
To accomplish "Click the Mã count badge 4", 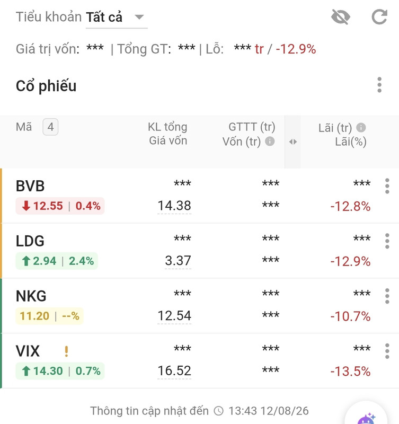I will point(50,127).
